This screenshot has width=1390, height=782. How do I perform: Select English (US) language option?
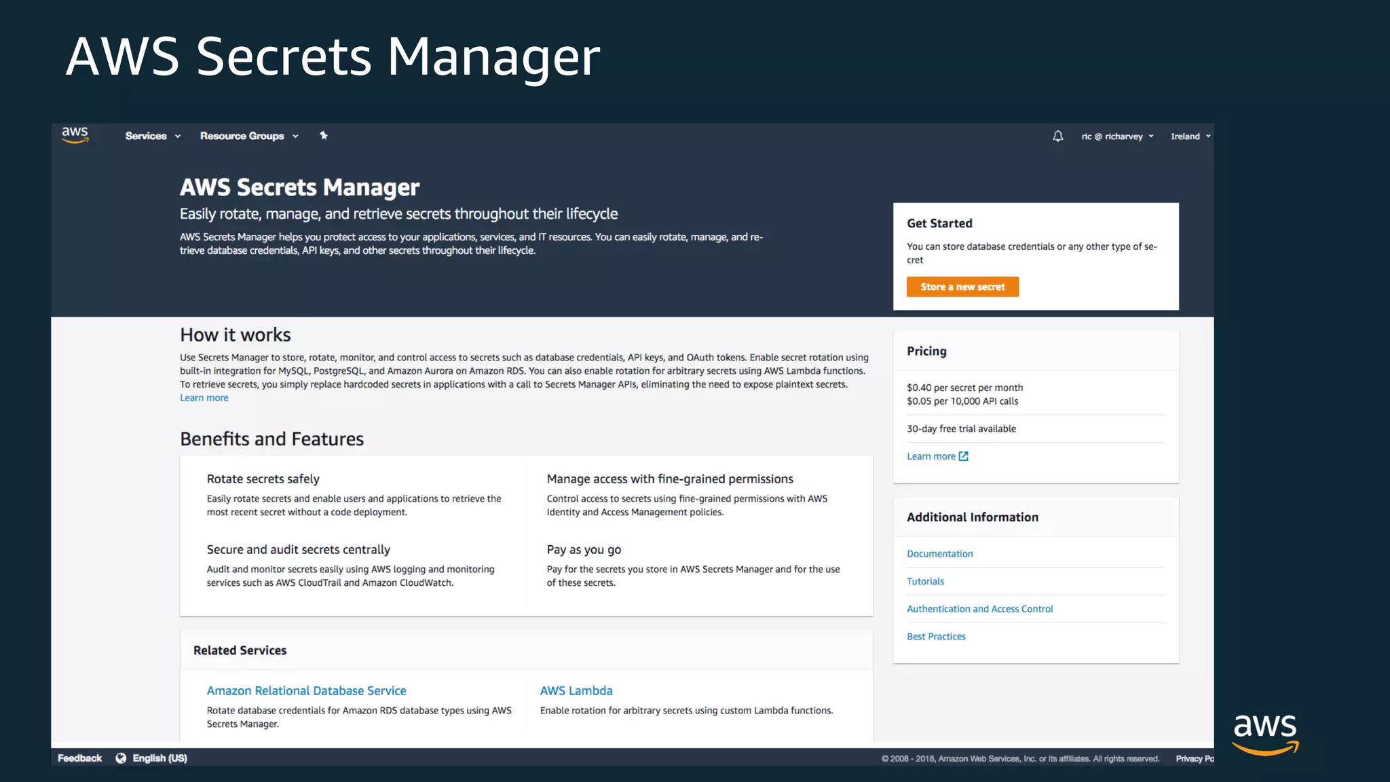pos(159,758)
